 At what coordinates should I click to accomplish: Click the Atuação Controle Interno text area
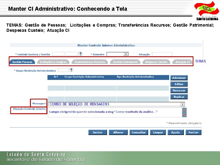[115, 112]
